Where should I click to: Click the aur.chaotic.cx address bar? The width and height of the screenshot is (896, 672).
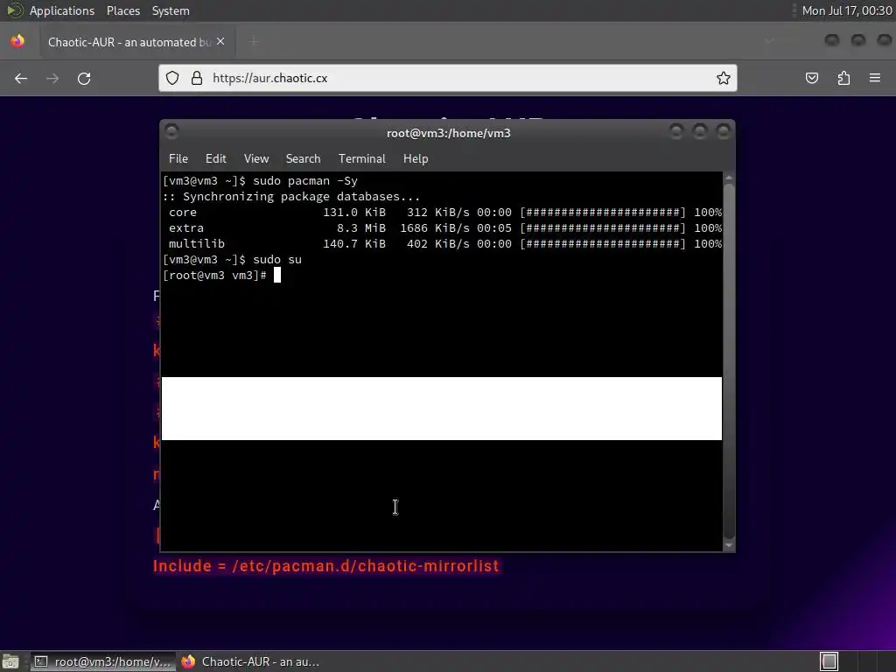[x=448, y=78]
